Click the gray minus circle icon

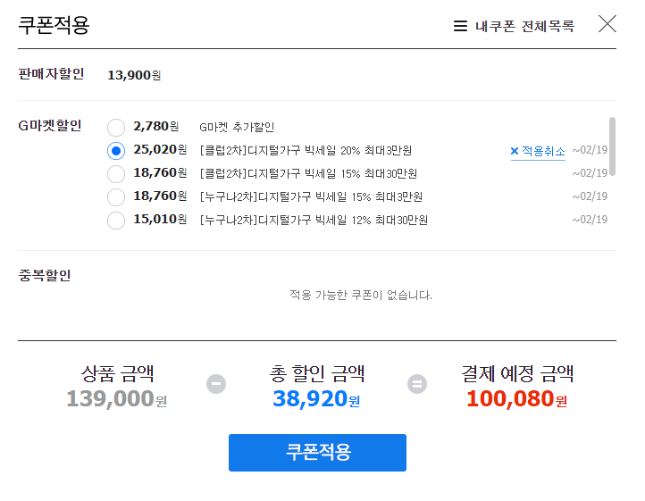tap(216, 384)
